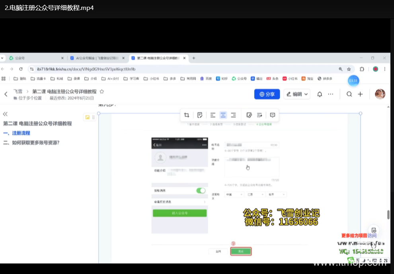This screenshot has height=274, width=394.
Task: Click the blue 分享 share button
Action: point(267,94)
